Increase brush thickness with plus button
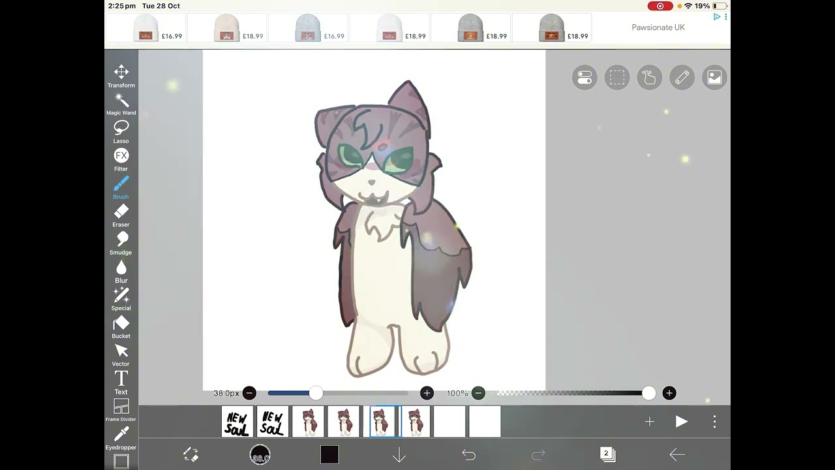The image size is (835, 470). pyautogui.click(x=427, y=393)
